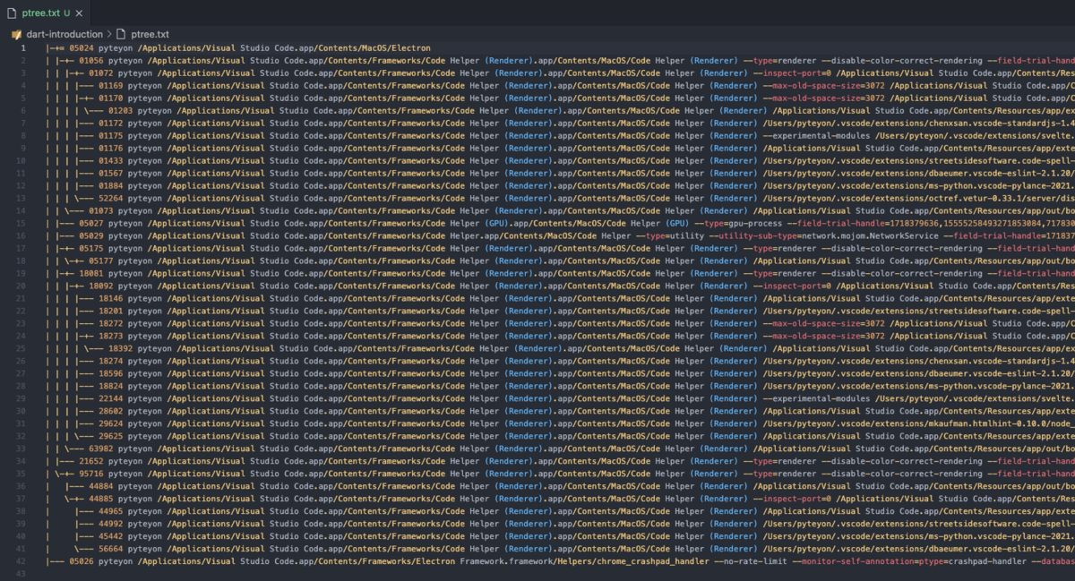
Task: Click process ID 05175
Action: [x=91, y=248]
